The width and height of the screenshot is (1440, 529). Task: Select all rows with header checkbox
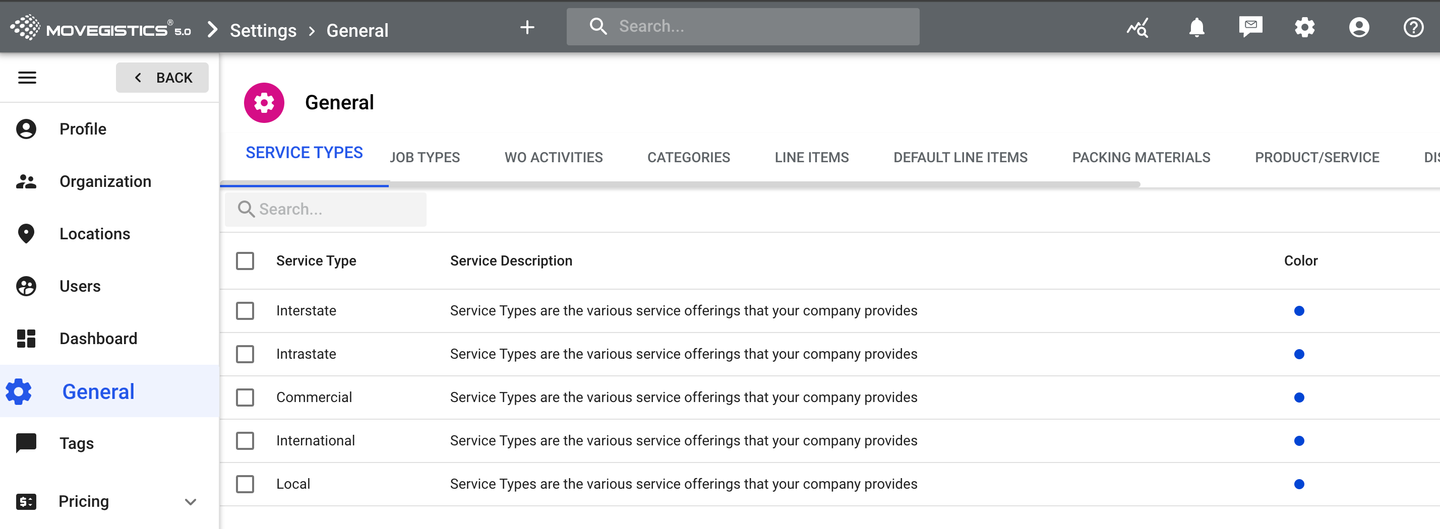[x=245, y=261]
